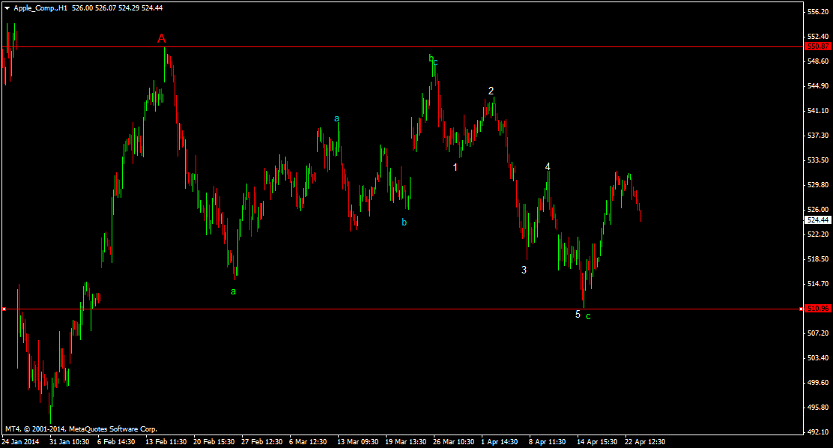Select the green wave label a
Image resolution: width=833 pixels, height=448 pixels.
point(233,291)
